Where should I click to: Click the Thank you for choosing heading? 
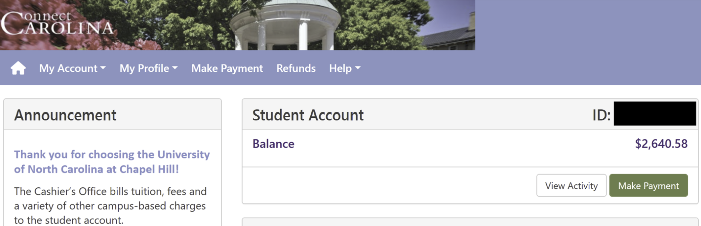coord(112,162)
